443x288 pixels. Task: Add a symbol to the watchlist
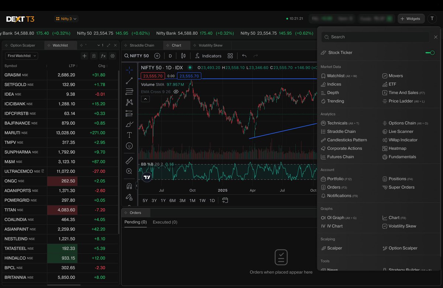[85, 56]
